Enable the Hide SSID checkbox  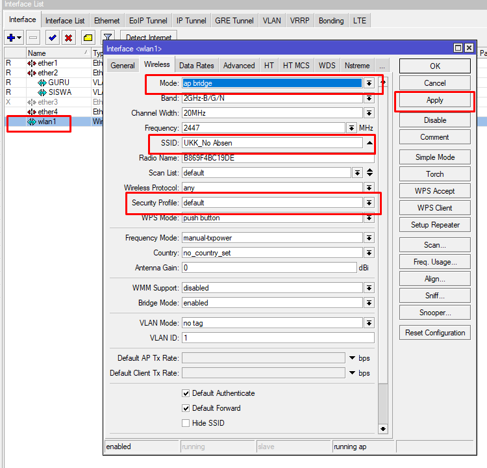point(186,423)
